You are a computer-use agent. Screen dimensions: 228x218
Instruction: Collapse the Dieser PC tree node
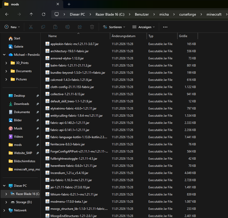(x=4, y=186)
